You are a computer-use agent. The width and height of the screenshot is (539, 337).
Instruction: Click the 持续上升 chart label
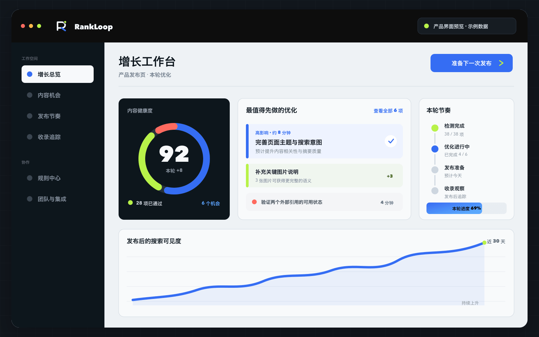470,303
